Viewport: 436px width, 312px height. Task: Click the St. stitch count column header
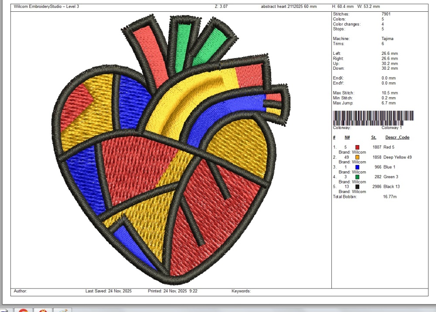(374, 138)
